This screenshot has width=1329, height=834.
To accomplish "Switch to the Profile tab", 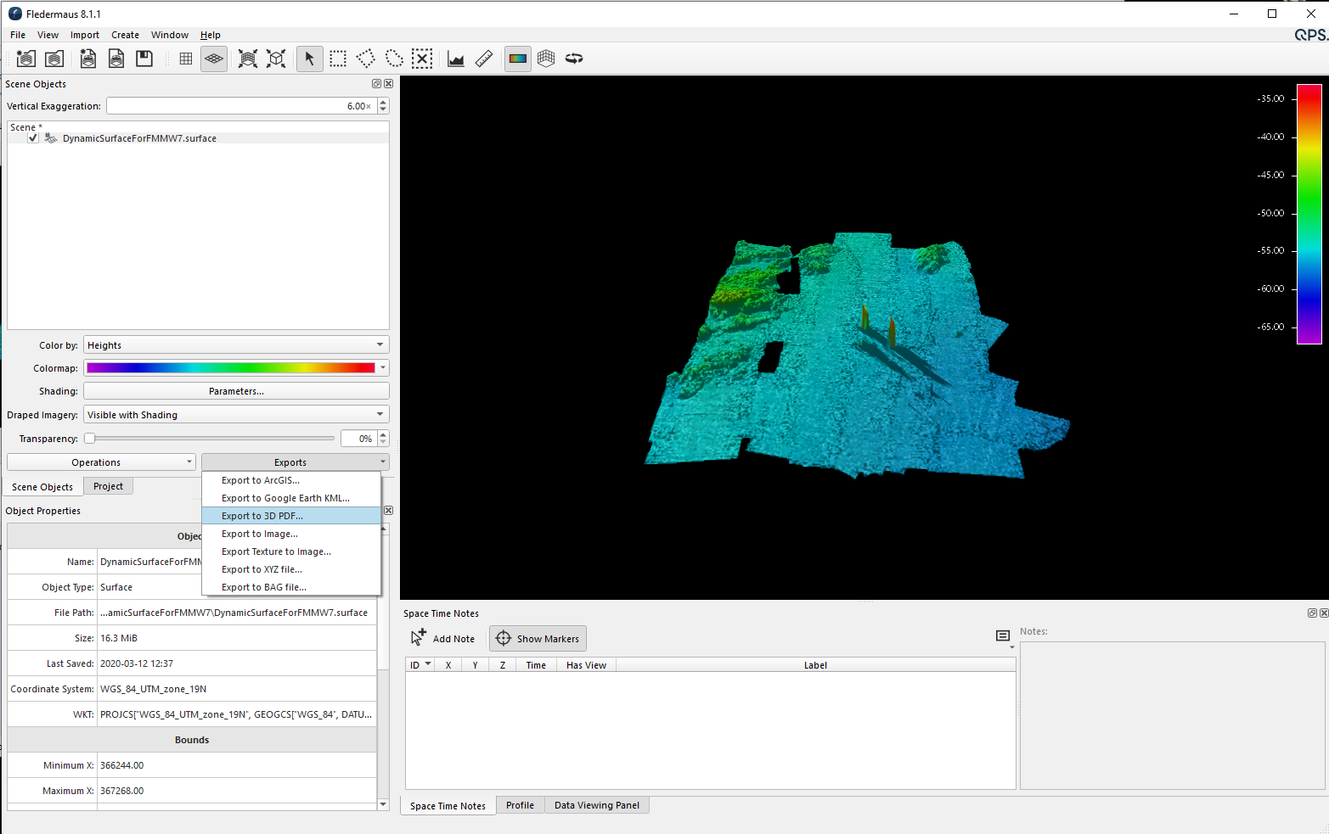I will 520,805.
